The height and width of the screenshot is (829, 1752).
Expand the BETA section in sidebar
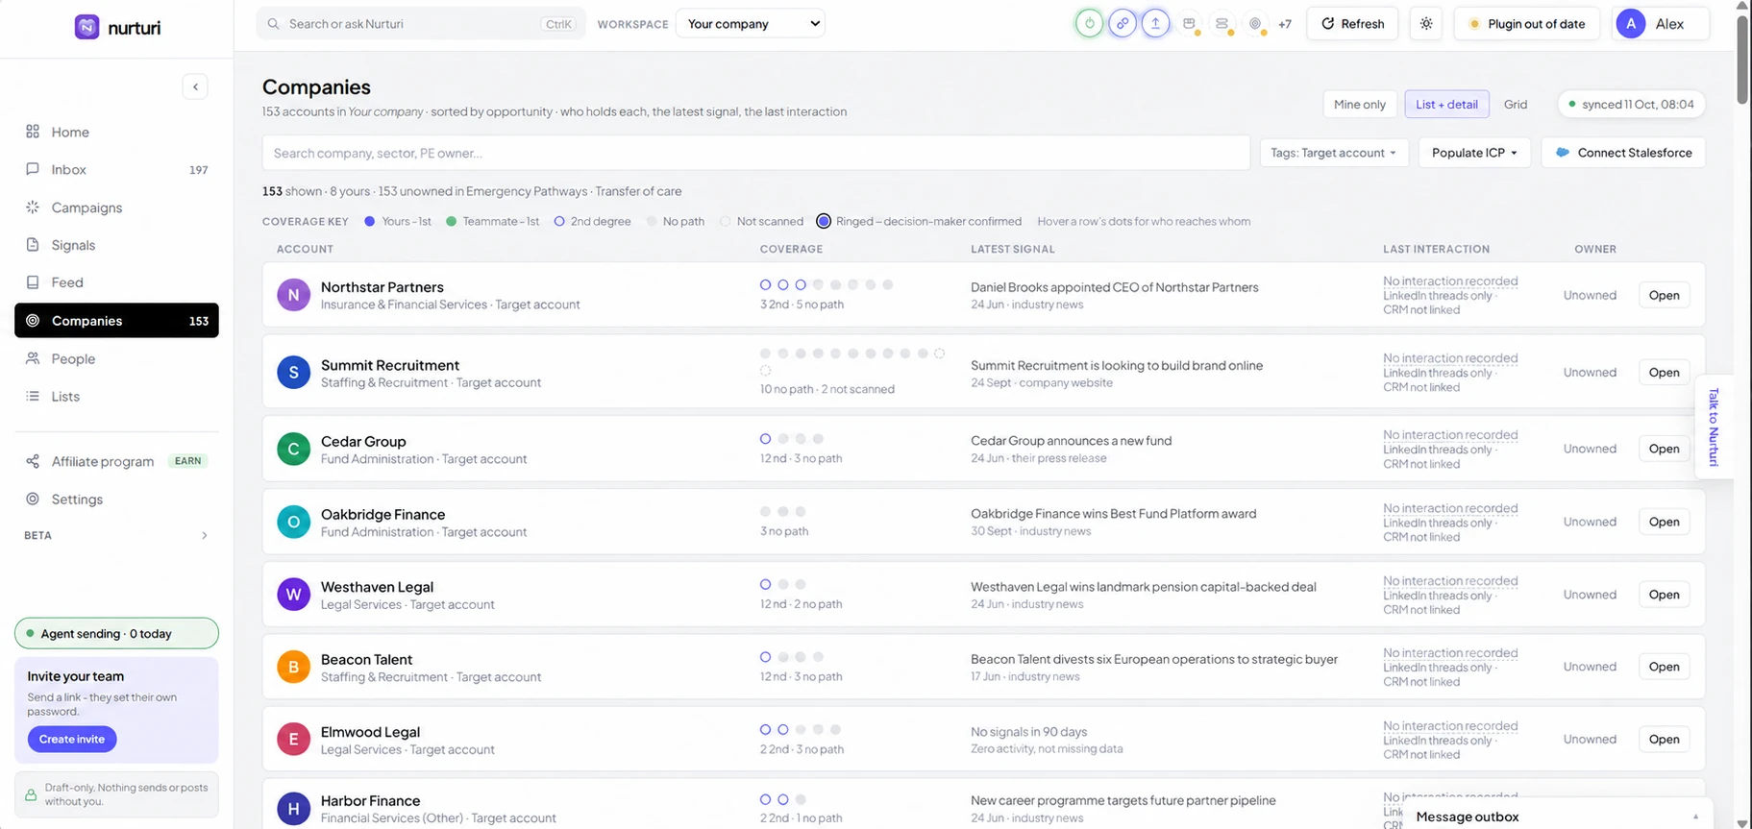[116, 535]
